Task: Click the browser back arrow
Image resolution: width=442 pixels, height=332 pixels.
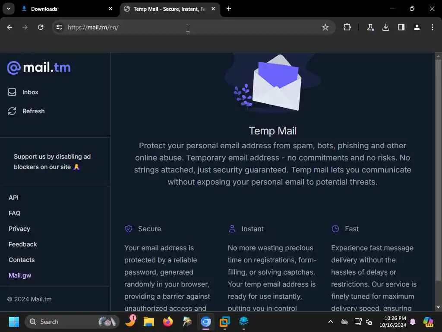Action: 9,27
